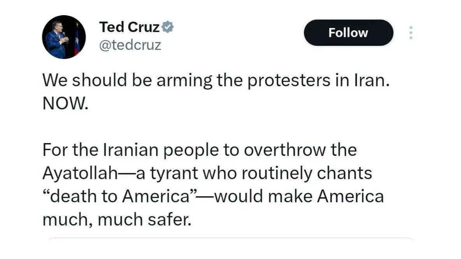Click the embedded card border below the tweet
This screenshot has width=461, height=259.
(230, 239)
